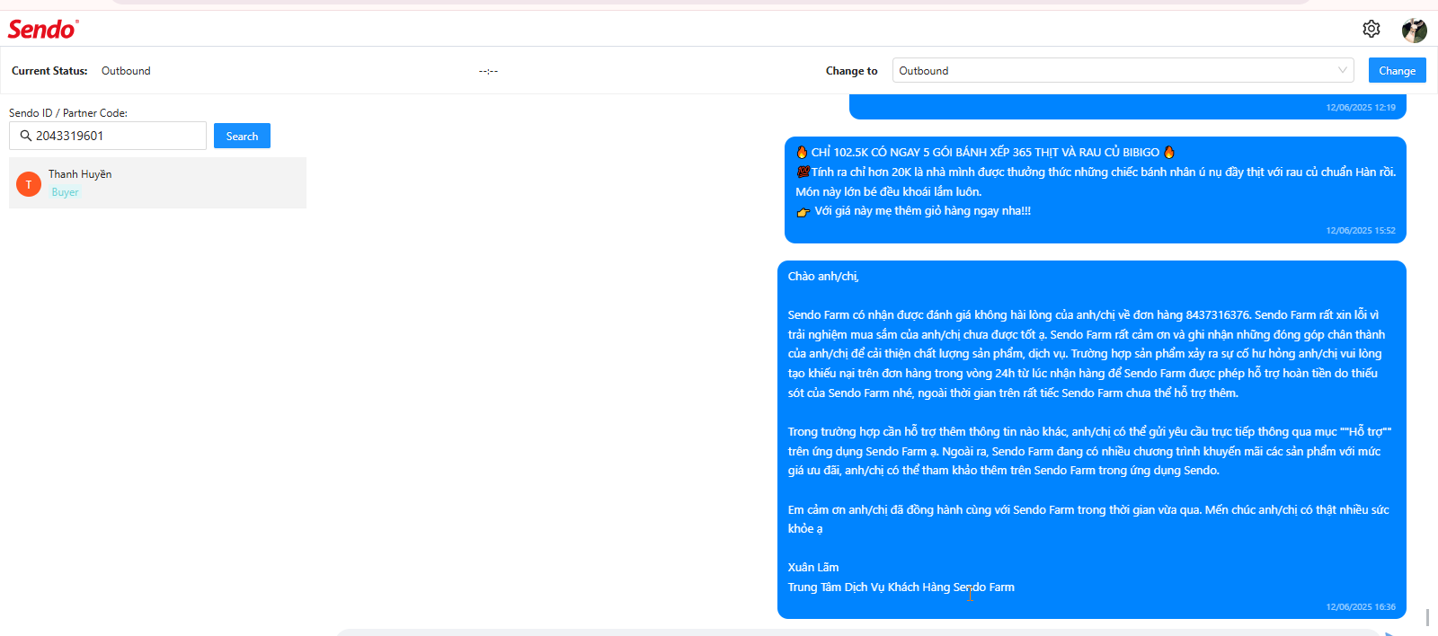This screenshot has width=1438, height=636.
Task: Focus the Sendo ID / Partner Code input
Action: (x=108, y=136)
